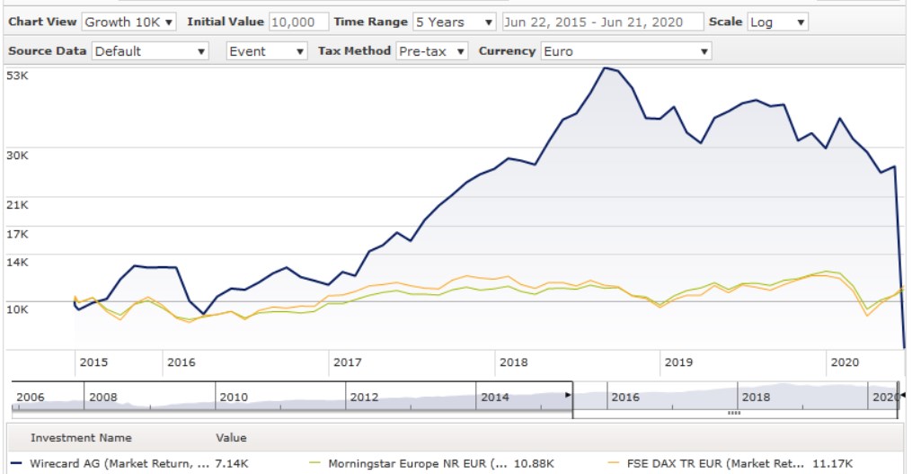Open the Scale dropdown set to Log
912x474 pixels.
(777, 22)
